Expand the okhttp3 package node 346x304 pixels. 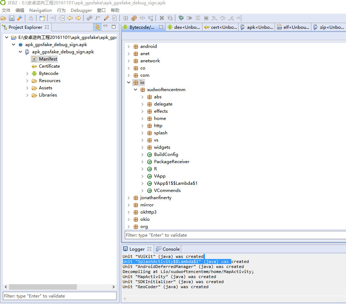pyautogui.click(x=129, y=212)
